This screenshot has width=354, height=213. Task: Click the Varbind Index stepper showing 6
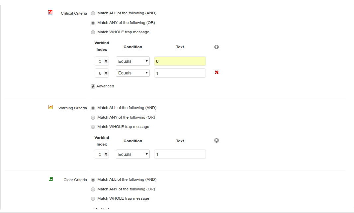click(x=102, y=73)
